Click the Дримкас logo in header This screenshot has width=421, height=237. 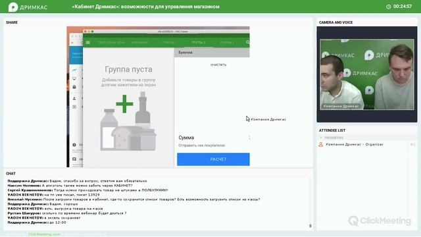tap(28, 7)
